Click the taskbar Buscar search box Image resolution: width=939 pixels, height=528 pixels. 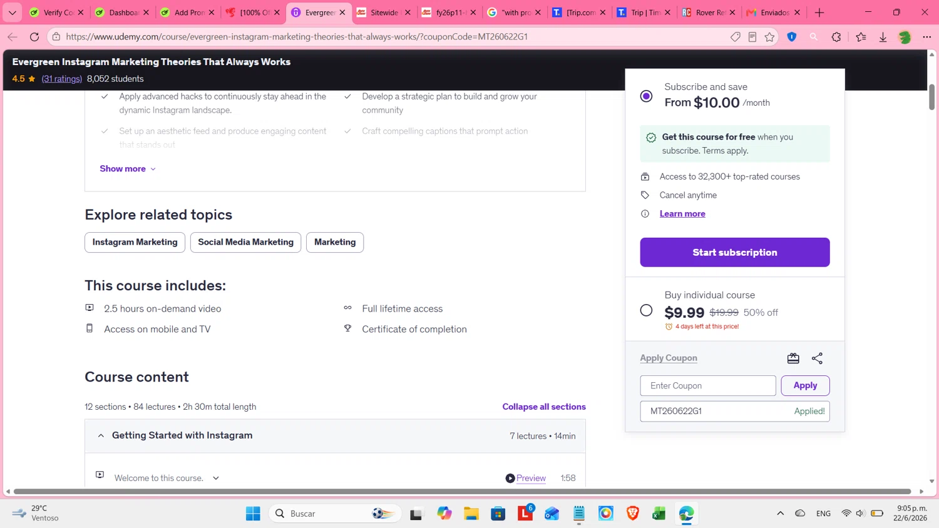(x=336, y=514)
